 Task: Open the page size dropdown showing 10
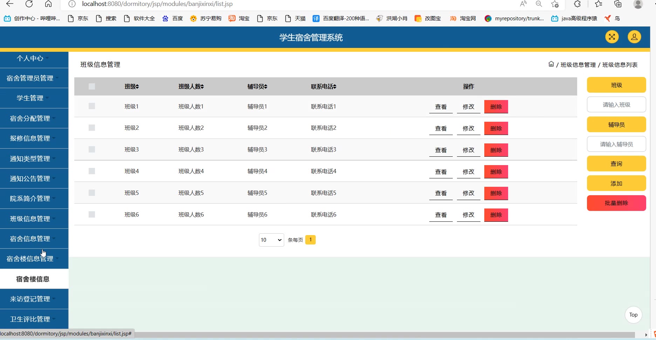271,240
